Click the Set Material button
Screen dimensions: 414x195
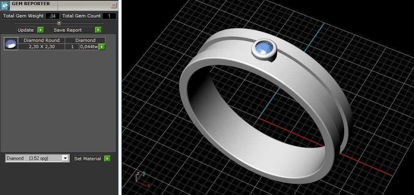point(87,159)
